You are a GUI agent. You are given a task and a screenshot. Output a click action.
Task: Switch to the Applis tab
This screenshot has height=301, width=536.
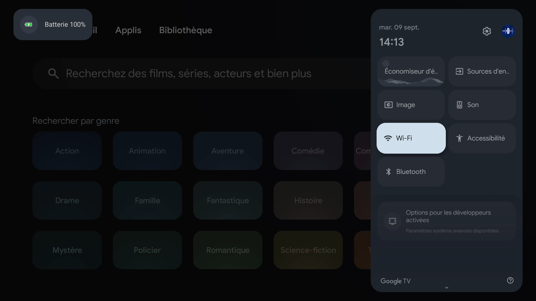128,30
